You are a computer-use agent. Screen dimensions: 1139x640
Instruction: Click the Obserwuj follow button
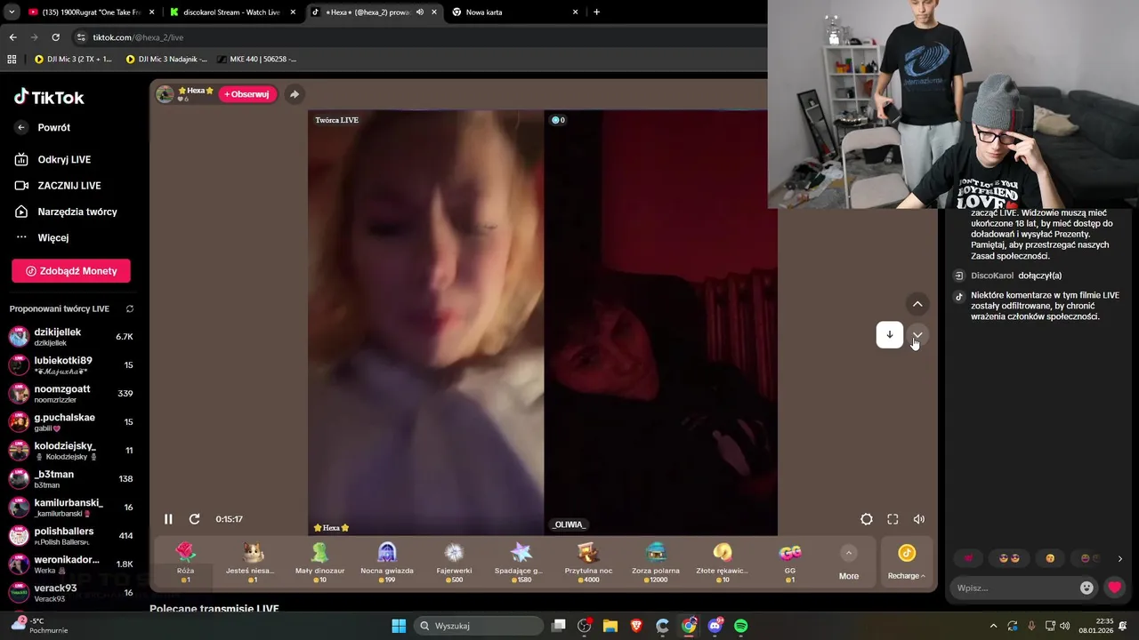coord(247,94)
